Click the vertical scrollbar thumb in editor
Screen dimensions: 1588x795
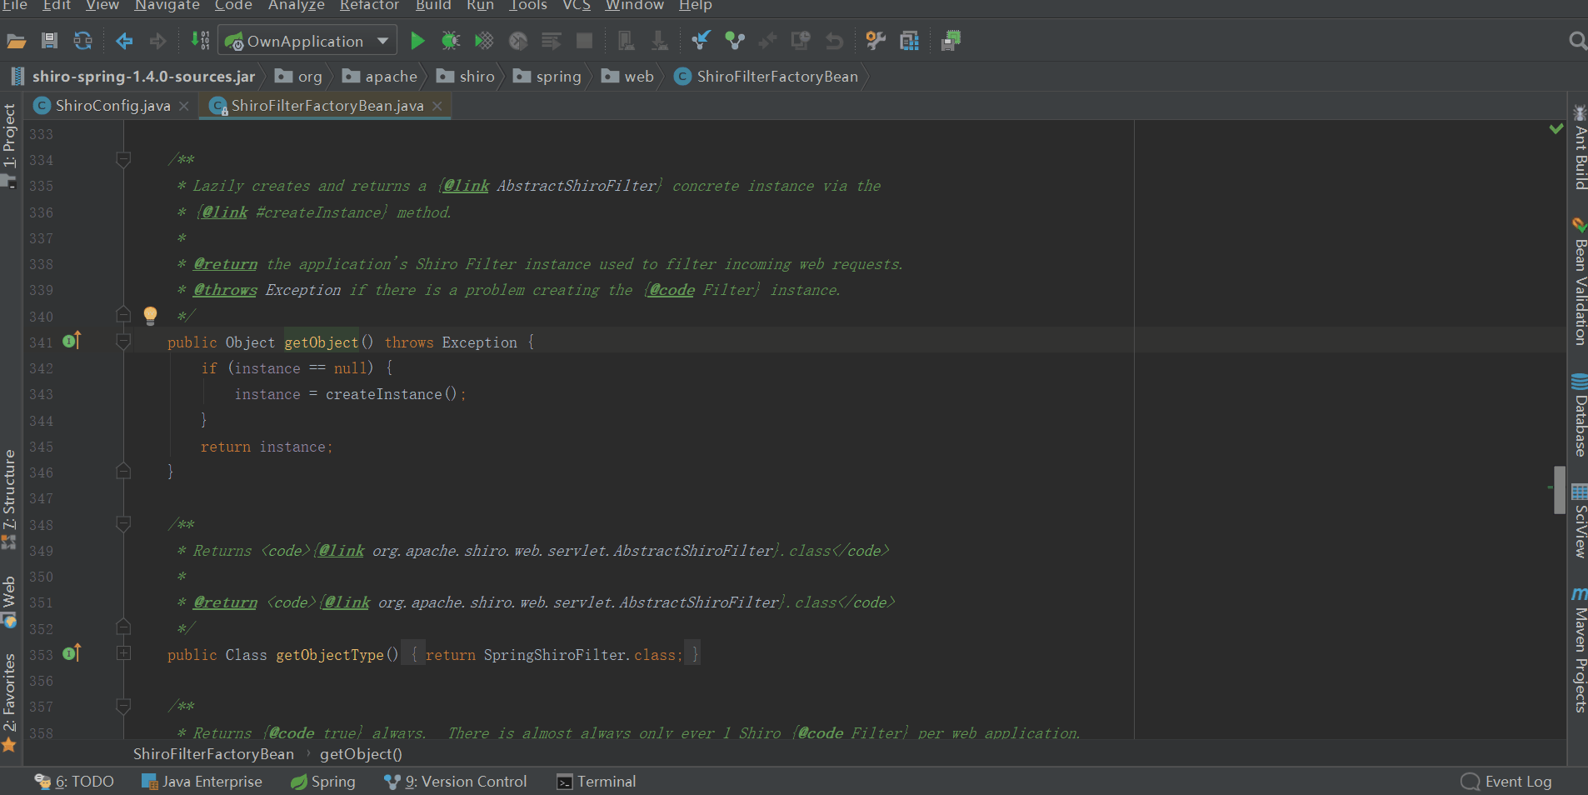tap(1560, 489)
